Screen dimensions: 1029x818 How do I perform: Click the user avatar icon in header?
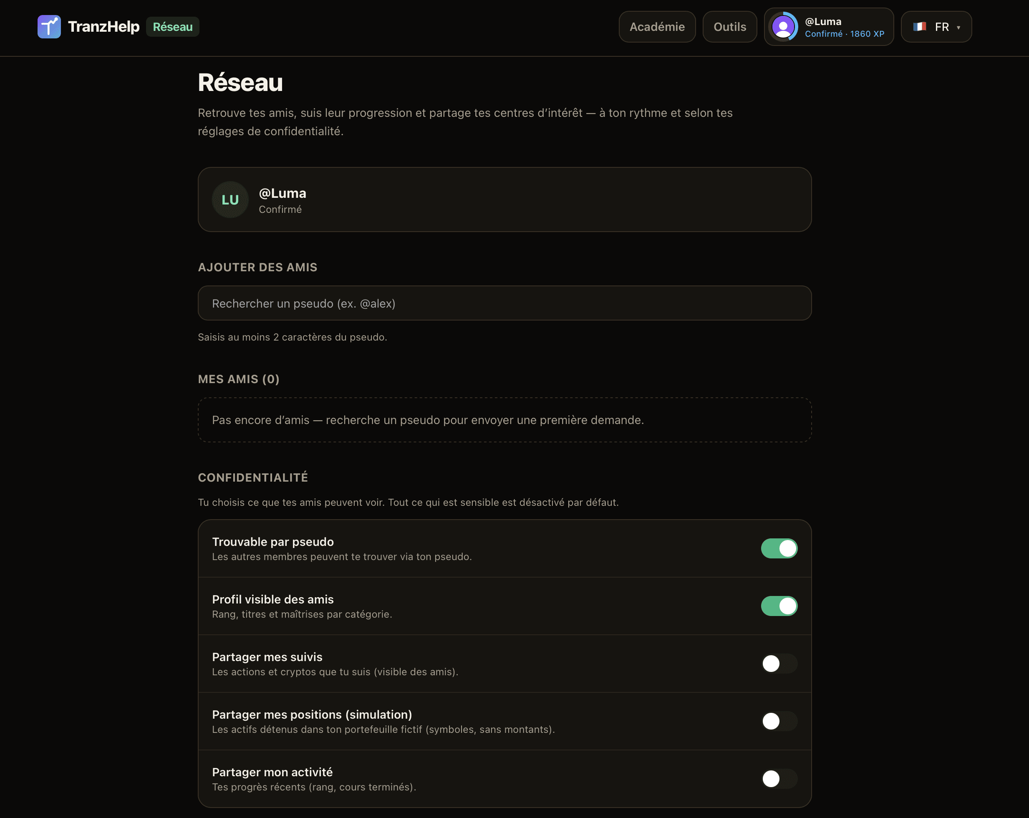783,27
